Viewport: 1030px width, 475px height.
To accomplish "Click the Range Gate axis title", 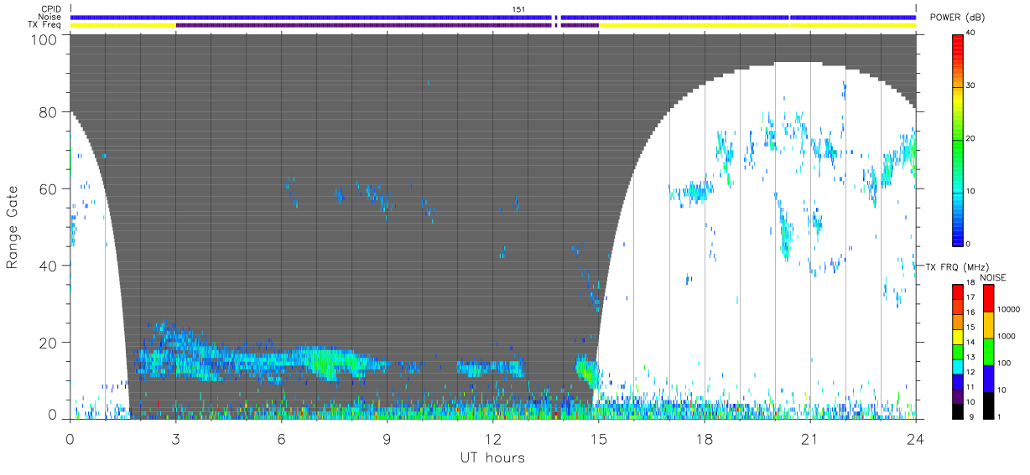I will (x=13, y=227).
